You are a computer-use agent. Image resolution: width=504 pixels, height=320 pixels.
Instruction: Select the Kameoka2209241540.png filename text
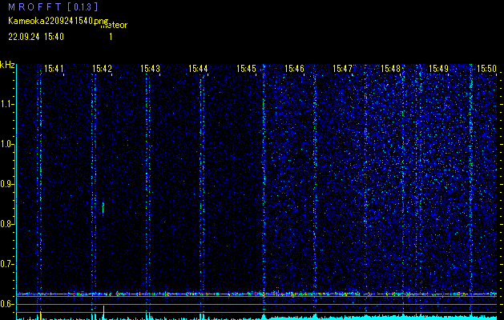click(58, 21)
